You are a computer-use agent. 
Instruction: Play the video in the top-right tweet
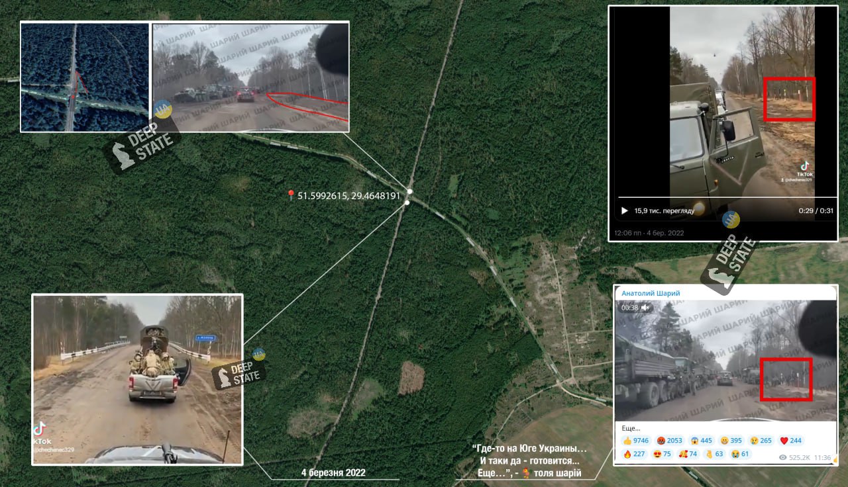[624, 210]
